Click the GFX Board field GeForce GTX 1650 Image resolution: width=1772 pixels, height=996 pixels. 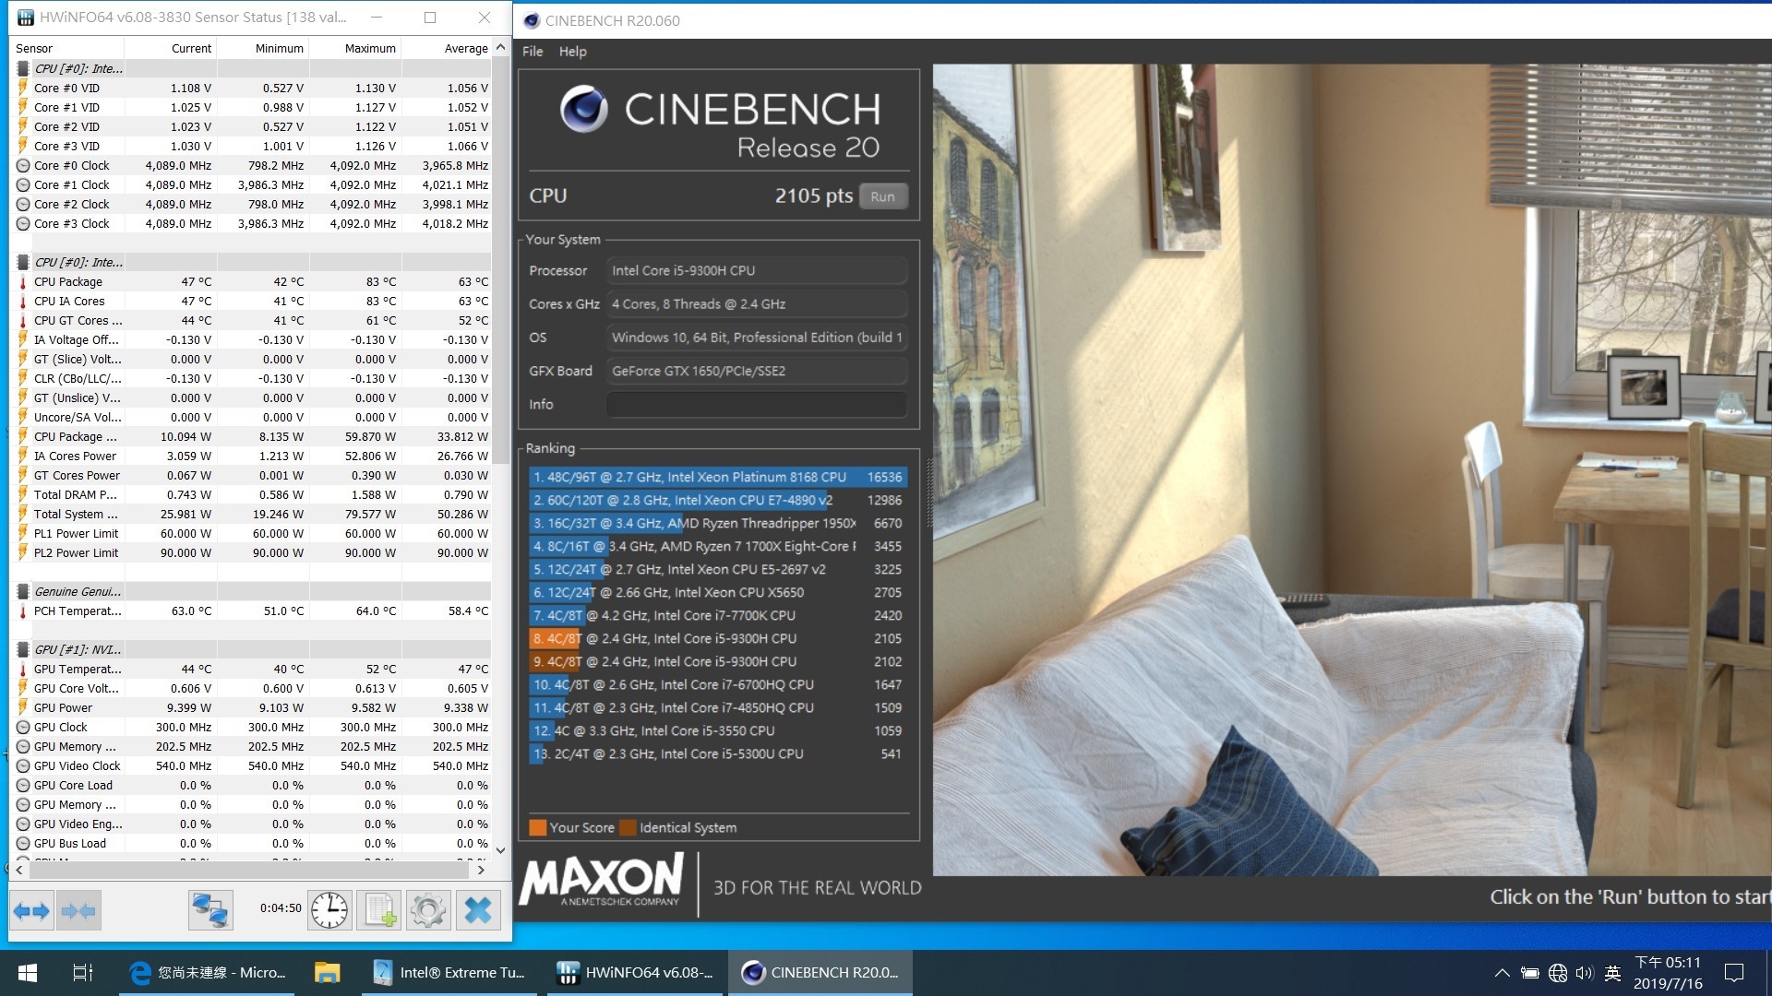757,372
